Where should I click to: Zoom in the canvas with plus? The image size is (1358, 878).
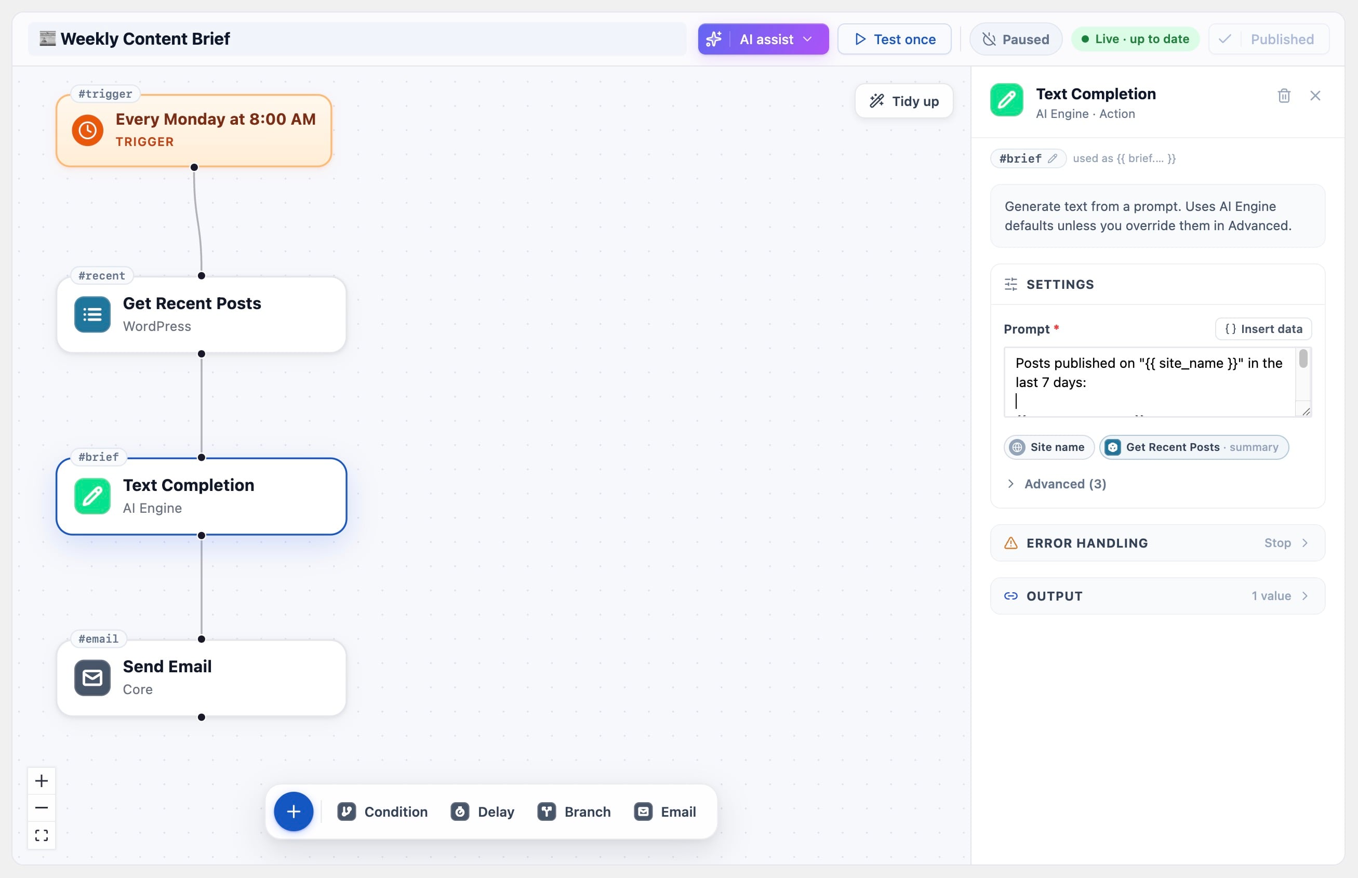coord(42,780)
